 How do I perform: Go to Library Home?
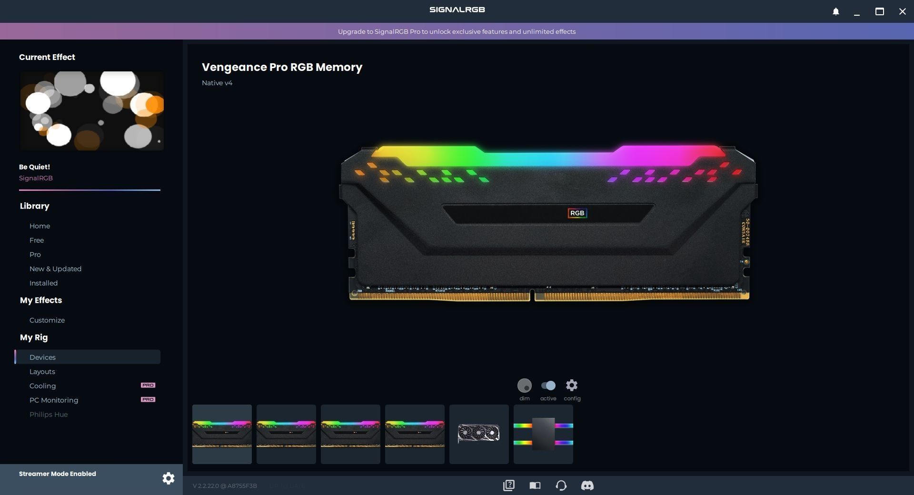pos(40,226)
